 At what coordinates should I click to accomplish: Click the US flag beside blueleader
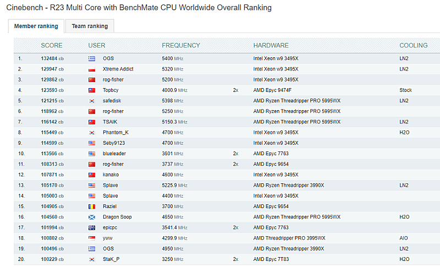(x=92, y=154)
